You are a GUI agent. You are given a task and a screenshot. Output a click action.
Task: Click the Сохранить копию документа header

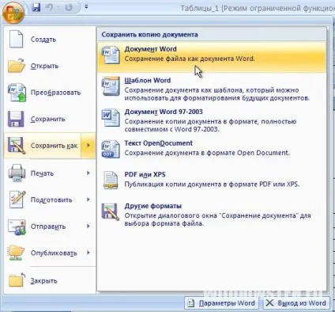149,35
